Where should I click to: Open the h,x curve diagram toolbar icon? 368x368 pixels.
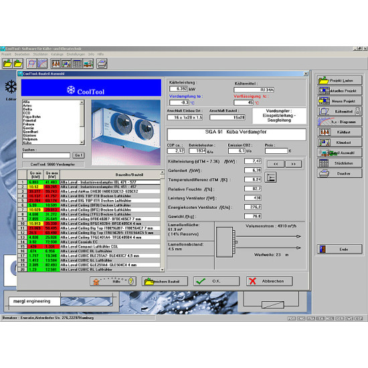42,64
